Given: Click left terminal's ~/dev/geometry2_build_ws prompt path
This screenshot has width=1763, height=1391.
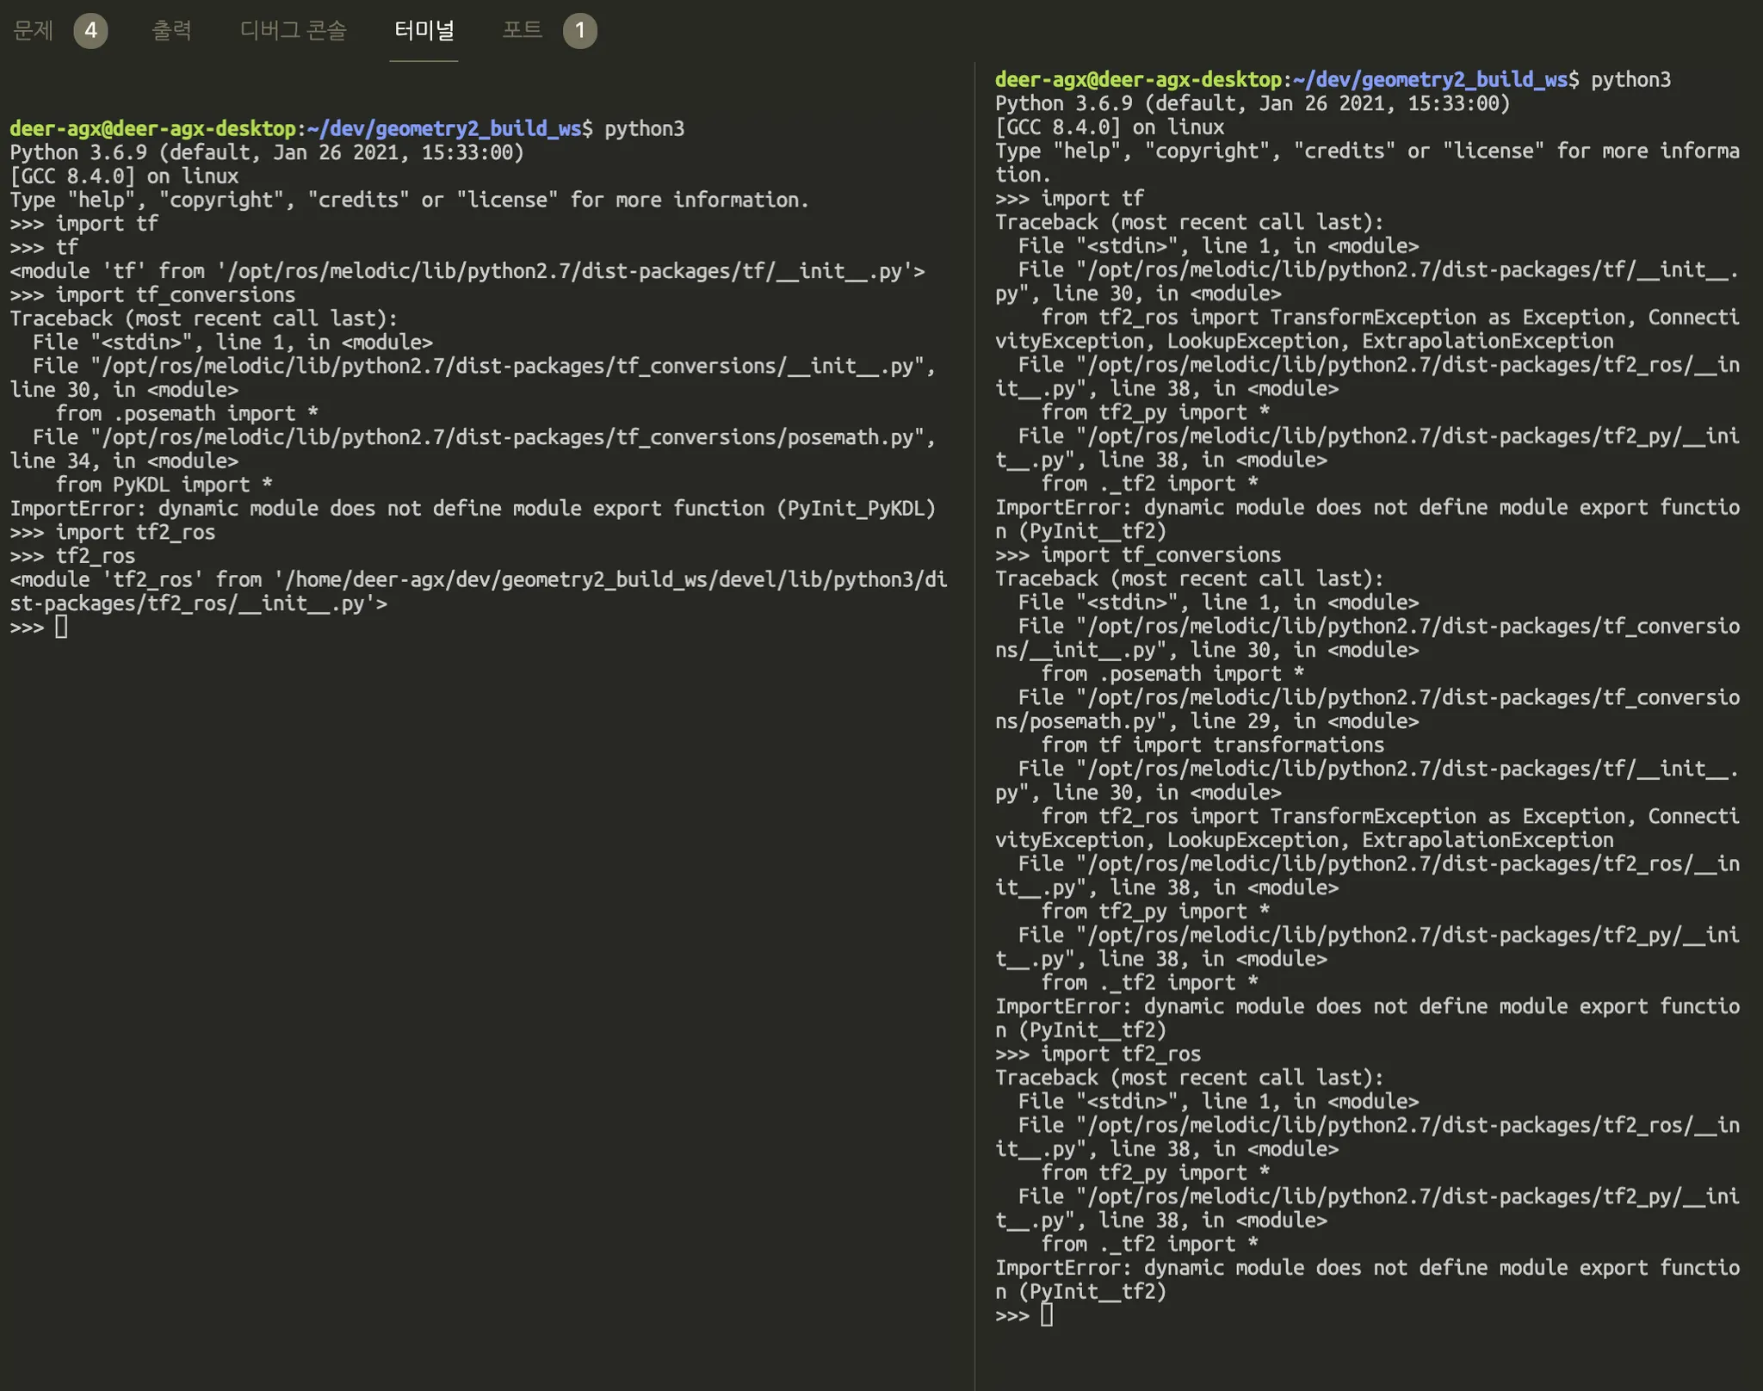Looking at the screenshot, I should click(443, 128).
